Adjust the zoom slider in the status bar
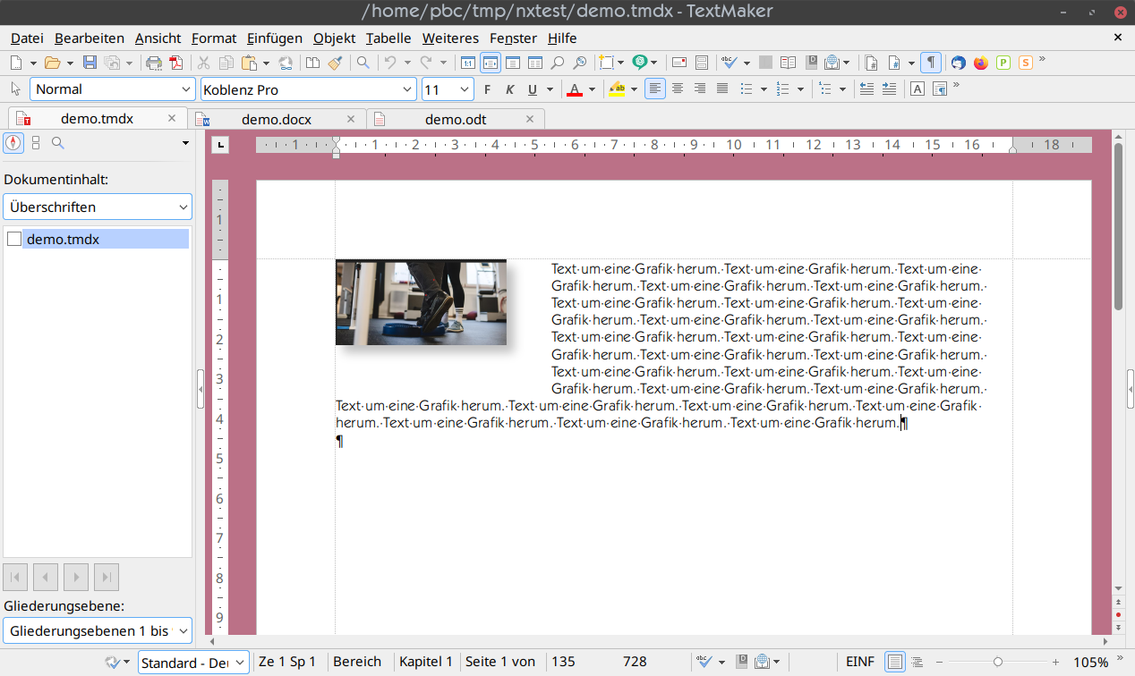 tap(998, 662)
